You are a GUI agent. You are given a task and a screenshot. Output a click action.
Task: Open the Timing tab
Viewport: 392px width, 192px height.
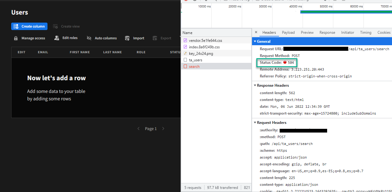point(366,33)
